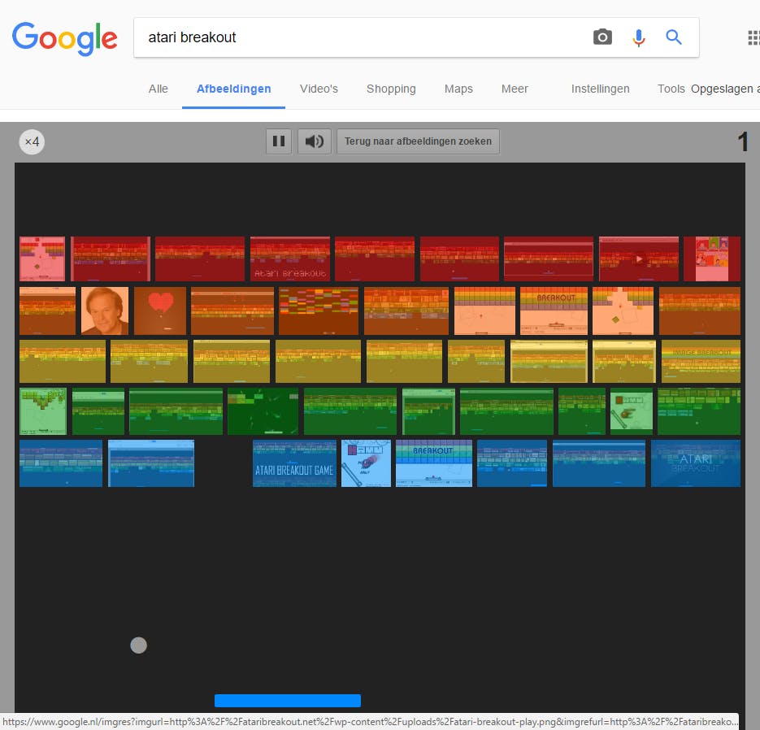Screen dimensions: 760x730
Task: Click the red heart brick thumbnail
Action: (x=160, y=311)
